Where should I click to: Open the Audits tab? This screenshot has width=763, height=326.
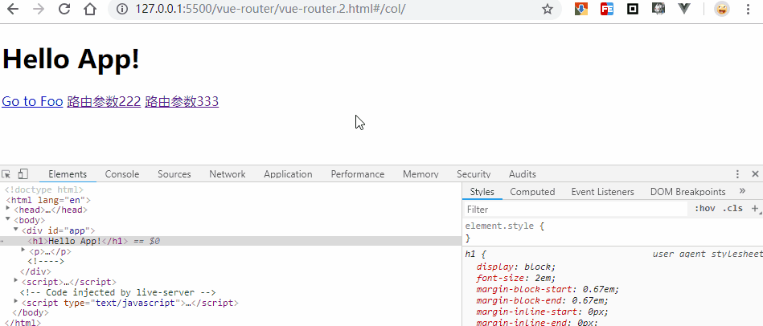point(523,174)
